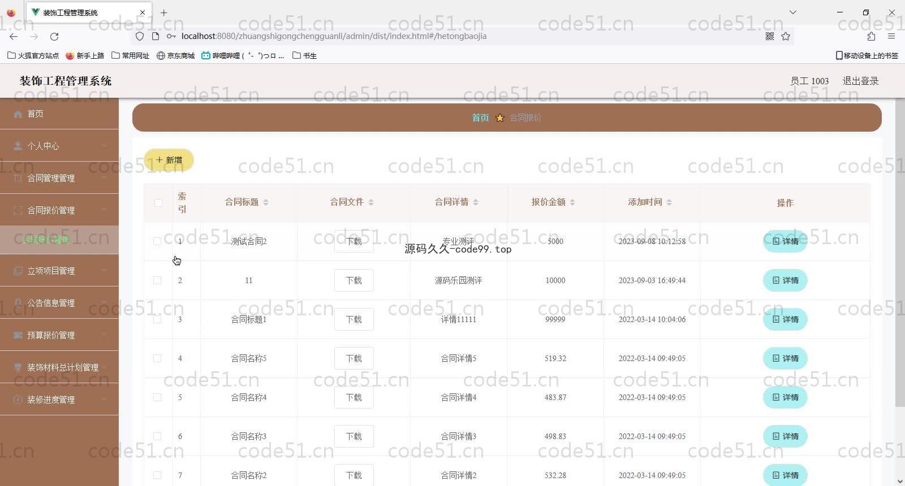This screenshot has height=486, width=905.
Task: Open 详情 for 源码乐园测评 row
Action: 785,280
